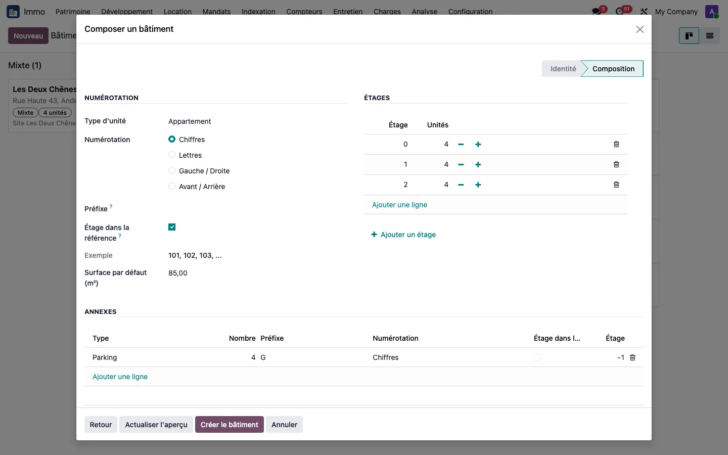The image size is (728, 455).
Task: Add a line in Annexes table
Action: coord(120,377)
